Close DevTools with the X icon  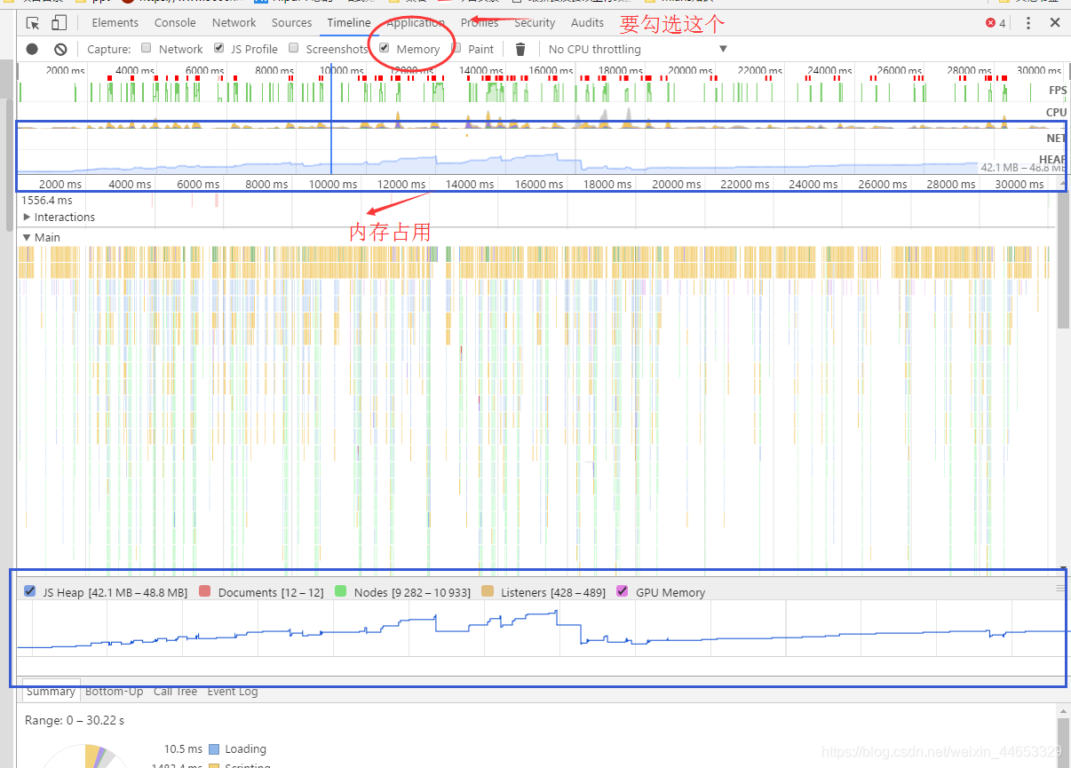(1055, 23)
